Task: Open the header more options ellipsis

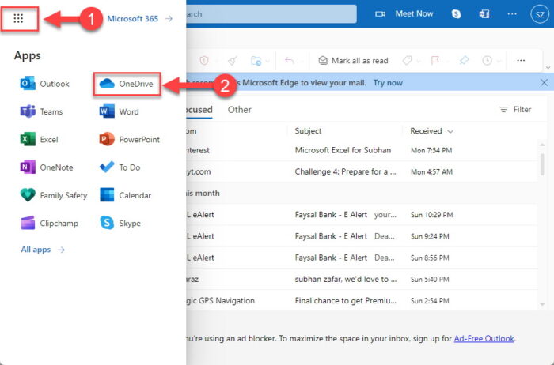Action: pyautogui.click(x=512, y=14)
